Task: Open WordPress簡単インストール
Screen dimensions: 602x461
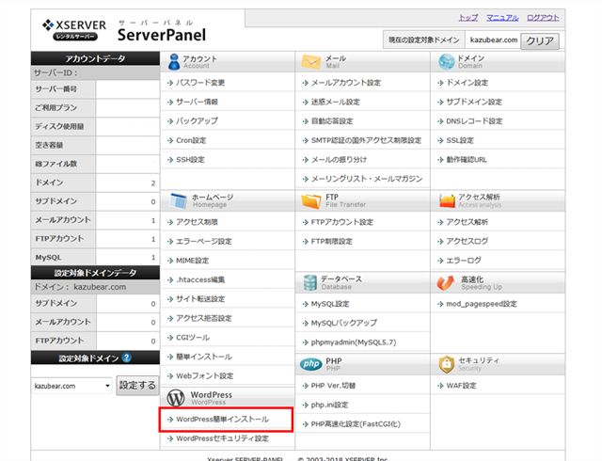Action: tap(222, 419)
